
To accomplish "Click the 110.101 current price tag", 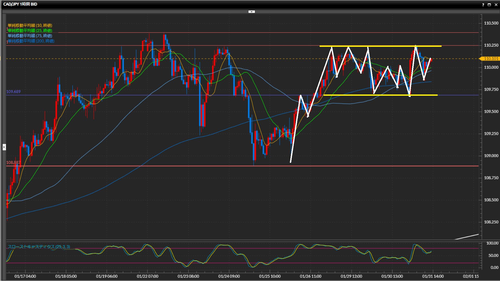I will 491,59.
